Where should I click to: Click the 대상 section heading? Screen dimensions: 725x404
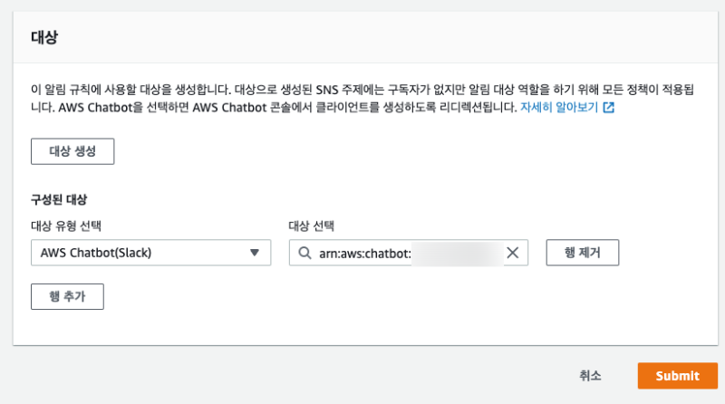click(x=44, y=38)
